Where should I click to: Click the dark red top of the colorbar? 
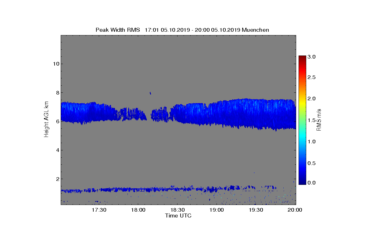click(302, 58)
